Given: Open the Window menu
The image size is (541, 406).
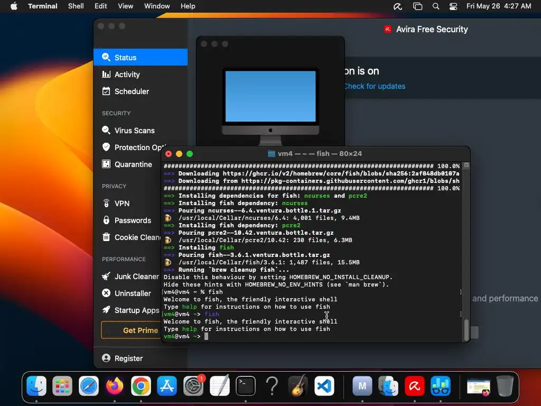Looking at the screenshot, I should 157,6.
